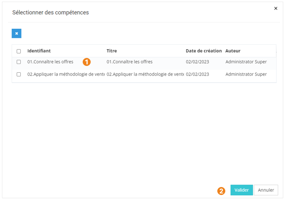Click Administrator Super in the first row
This screenshot has height=199, width=284.
pyautogui.click(x=246, y=62)
